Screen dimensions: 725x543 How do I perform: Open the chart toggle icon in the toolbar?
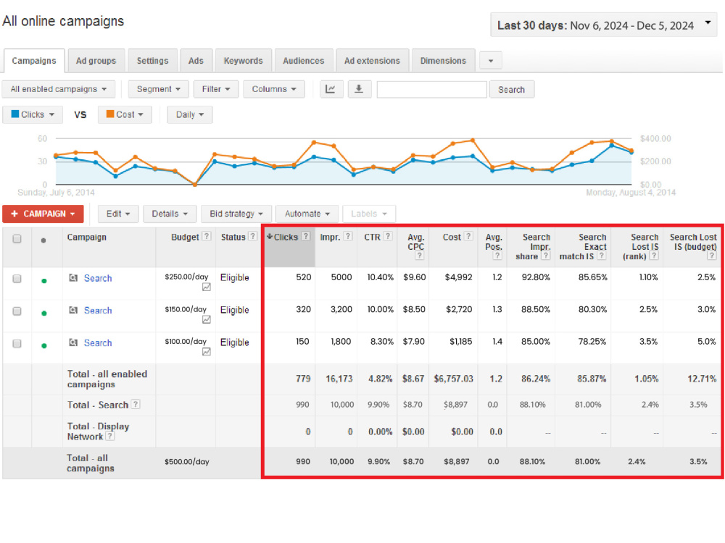tap(331, 89)
